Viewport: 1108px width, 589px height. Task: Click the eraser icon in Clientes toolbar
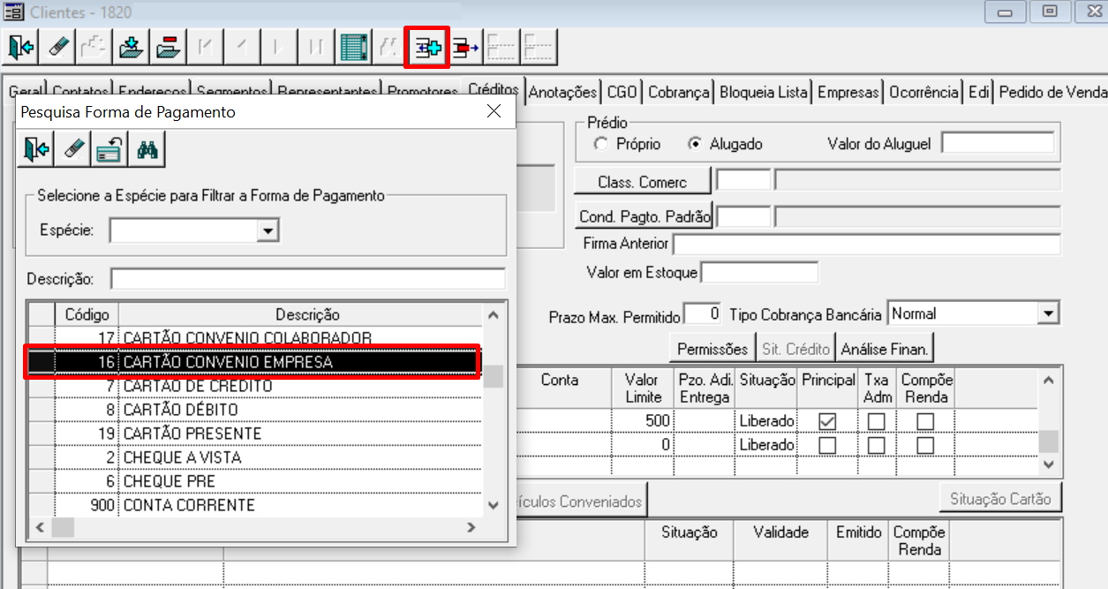coord(57,47)
